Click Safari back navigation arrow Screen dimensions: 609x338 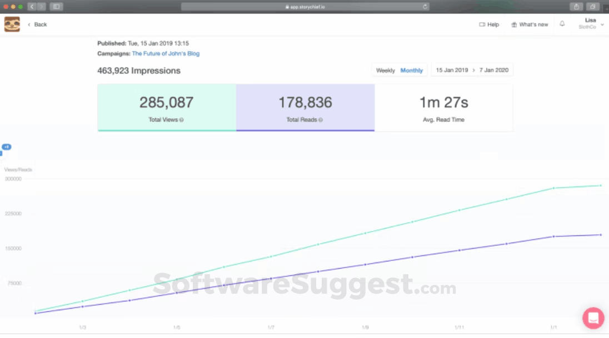[32, 7]
